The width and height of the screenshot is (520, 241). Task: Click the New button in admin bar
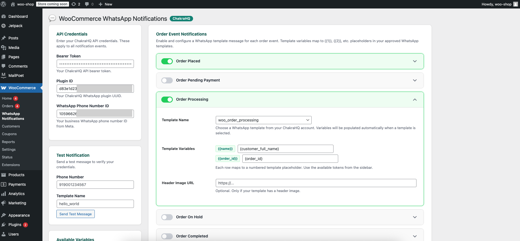[x=105, y=4]
